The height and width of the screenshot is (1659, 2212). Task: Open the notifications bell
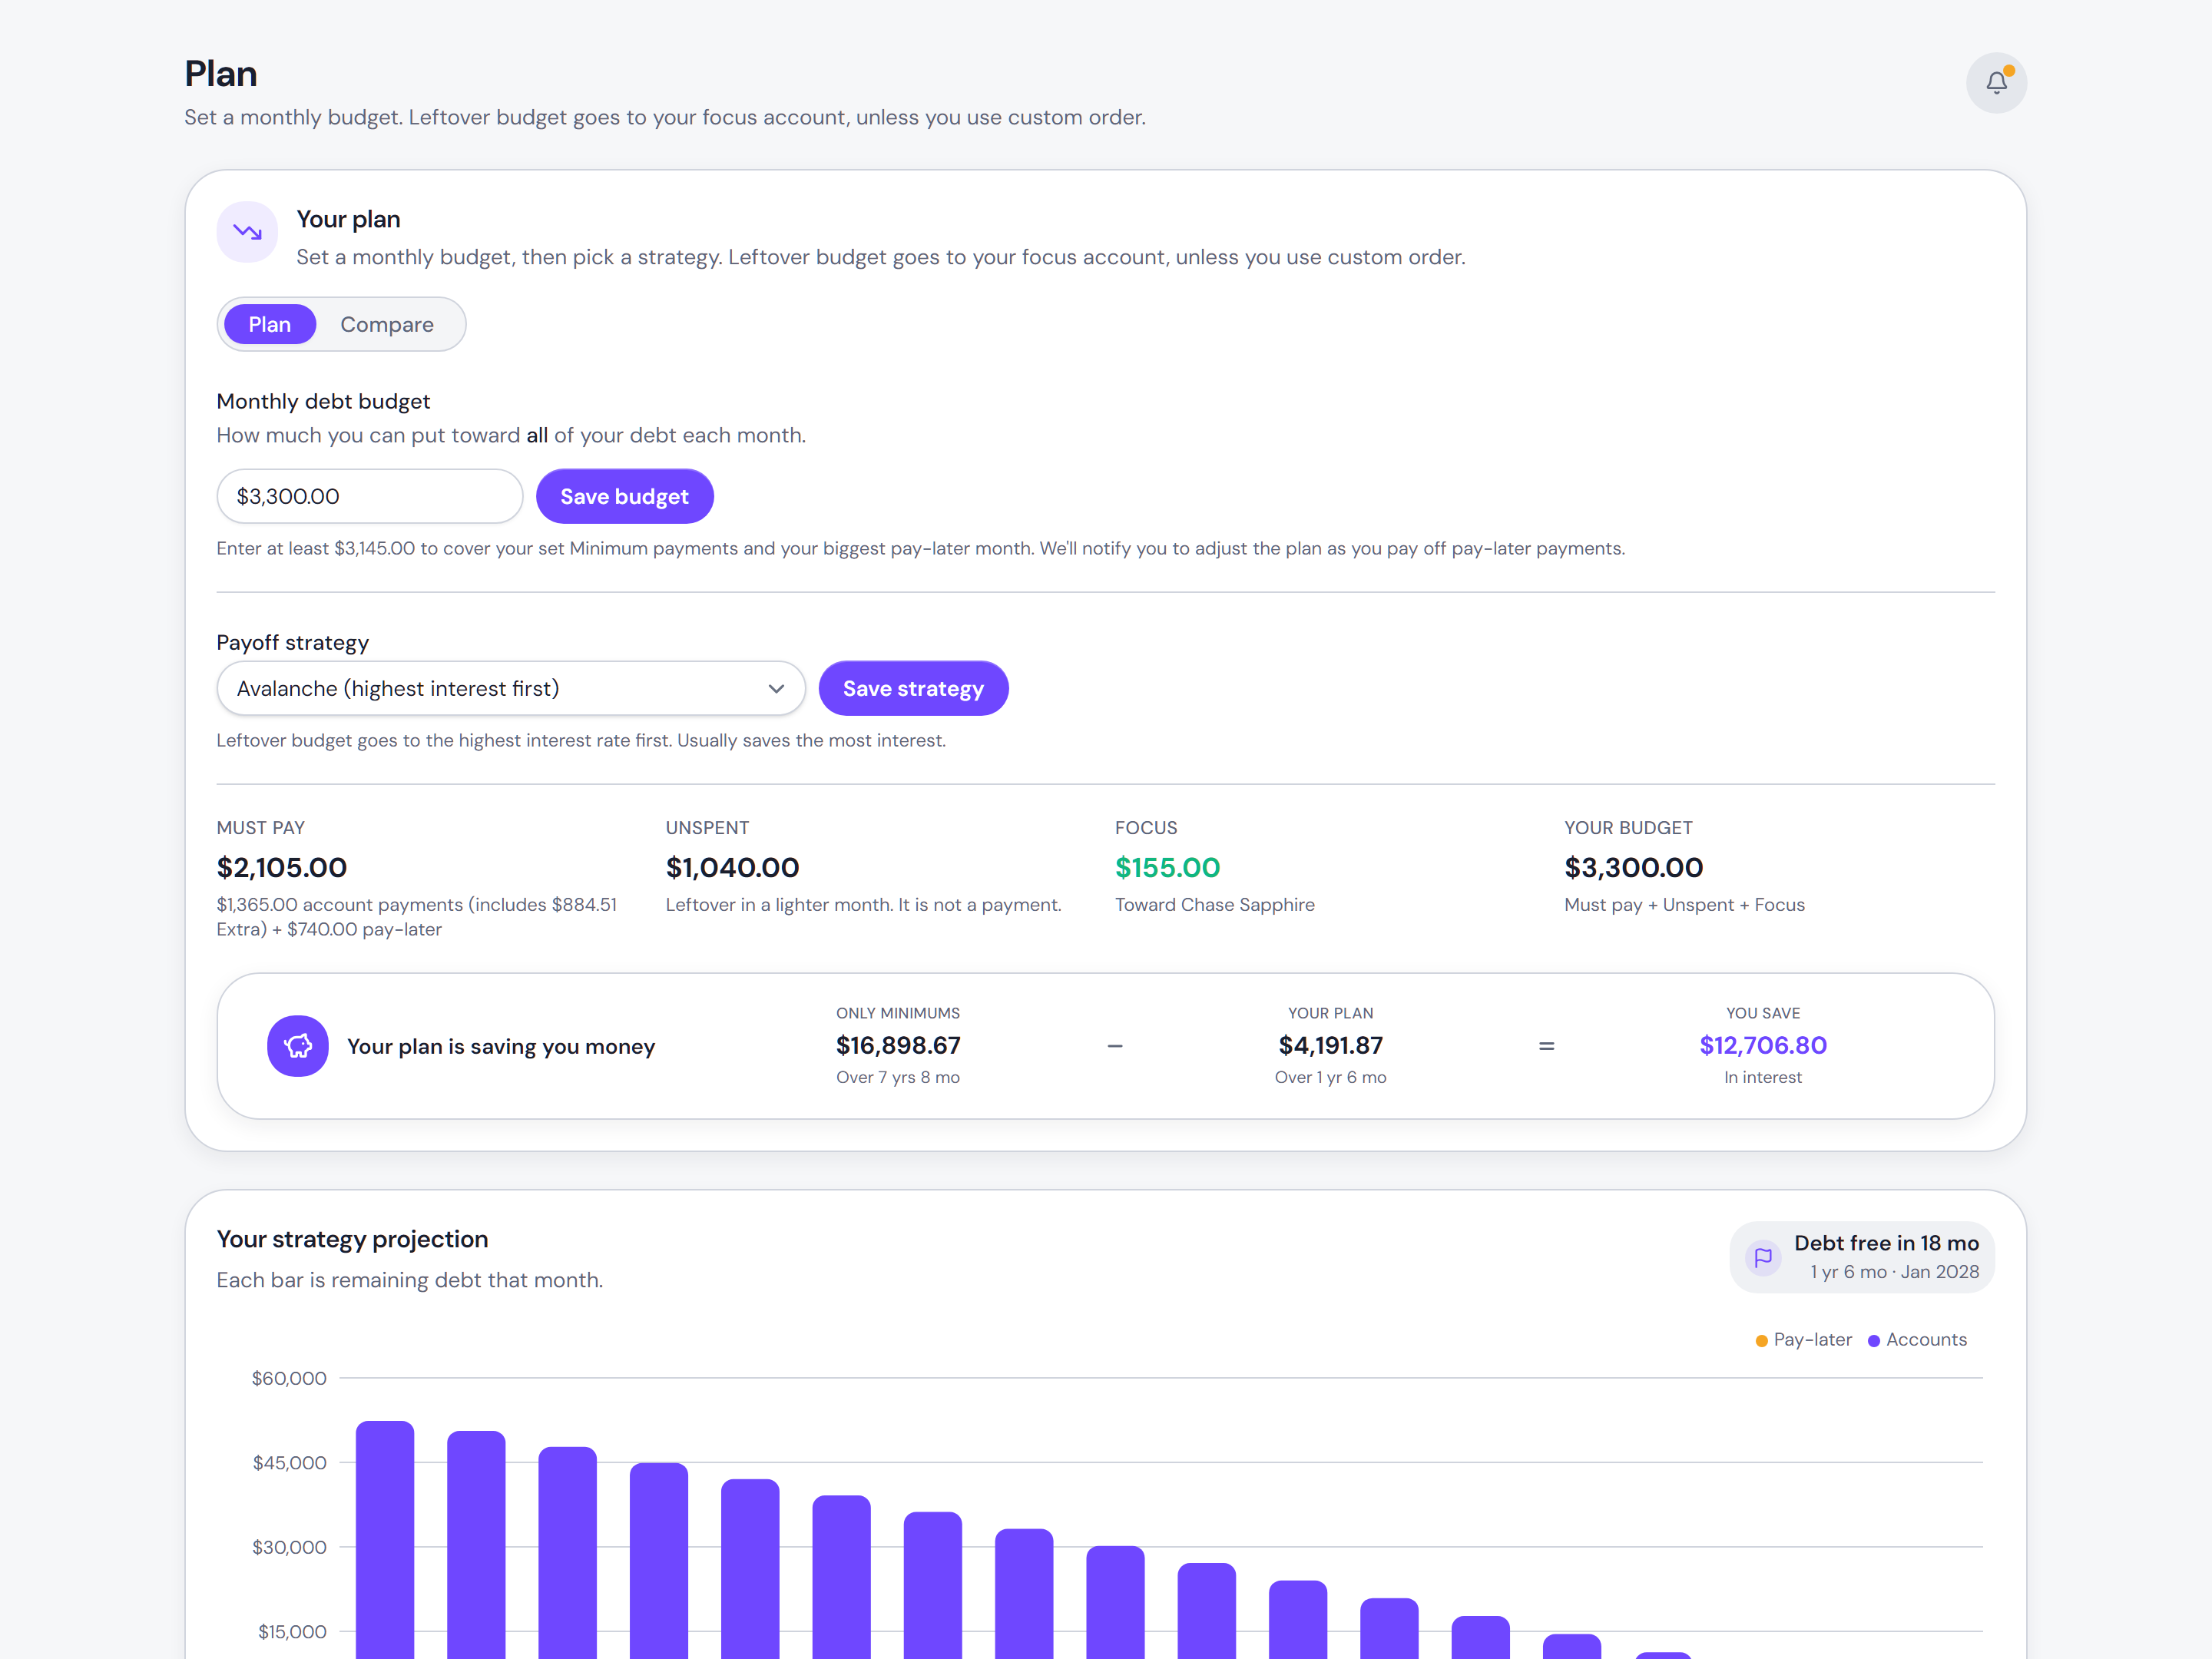coord(1996,82)
